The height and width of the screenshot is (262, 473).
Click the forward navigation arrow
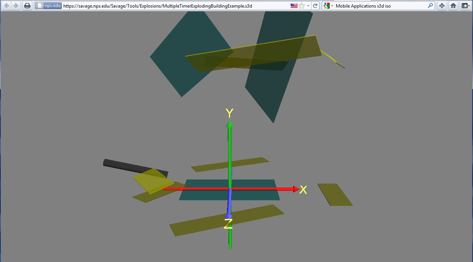(16, 6)
